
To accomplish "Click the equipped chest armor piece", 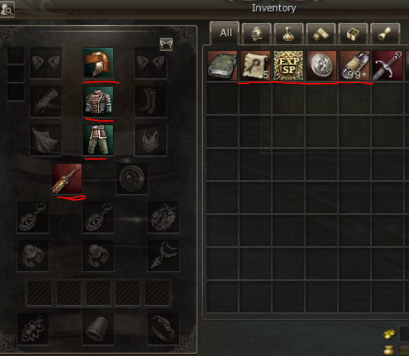I will click(98, 102).
